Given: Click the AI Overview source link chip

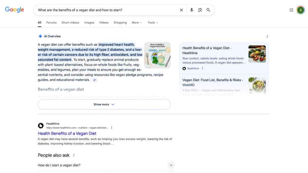Looking at the screenshot, I should coord(95,80).
